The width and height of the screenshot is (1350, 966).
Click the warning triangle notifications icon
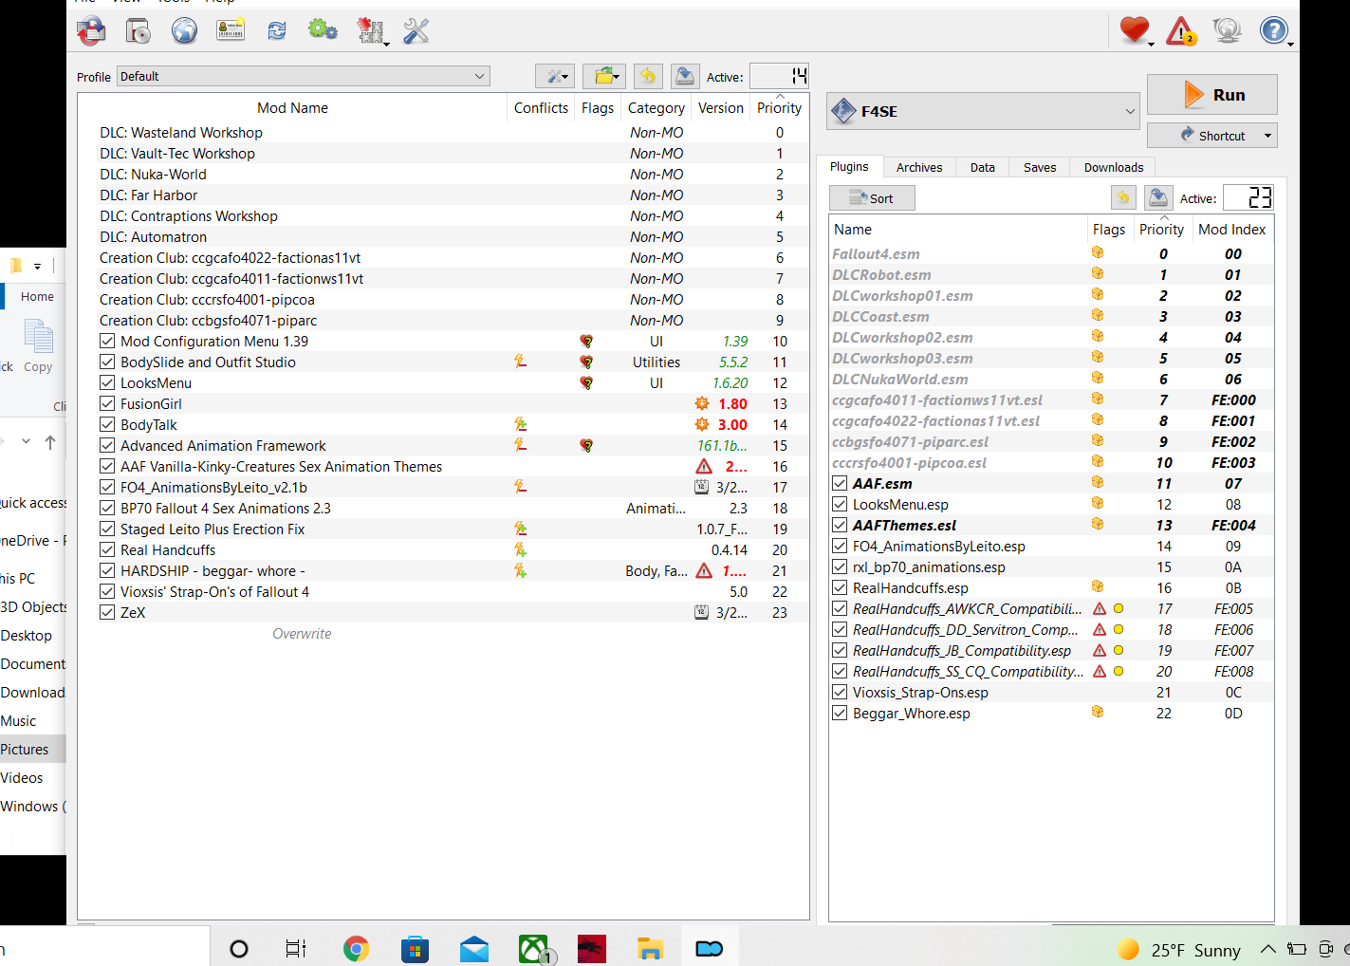(x=1181, y=31)
